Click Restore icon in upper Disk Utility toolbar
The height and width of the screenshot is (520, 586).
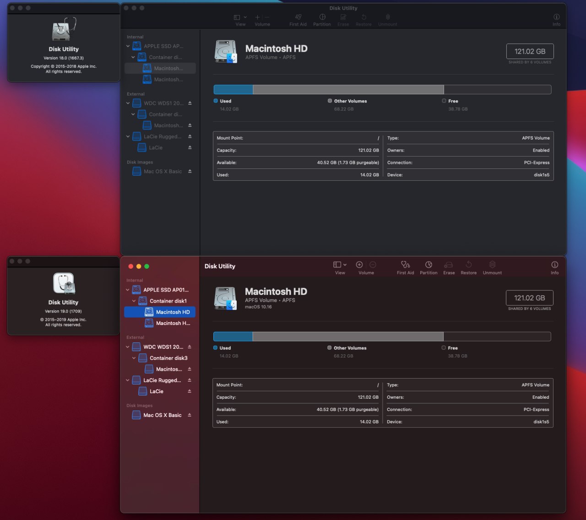364,17
